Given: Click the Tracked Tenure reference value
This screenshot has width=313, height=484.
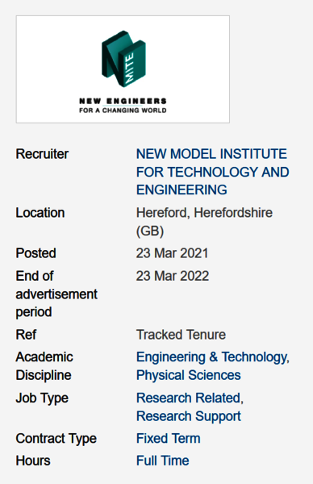Looking at the screenshot, I should (x=181, y=335).
